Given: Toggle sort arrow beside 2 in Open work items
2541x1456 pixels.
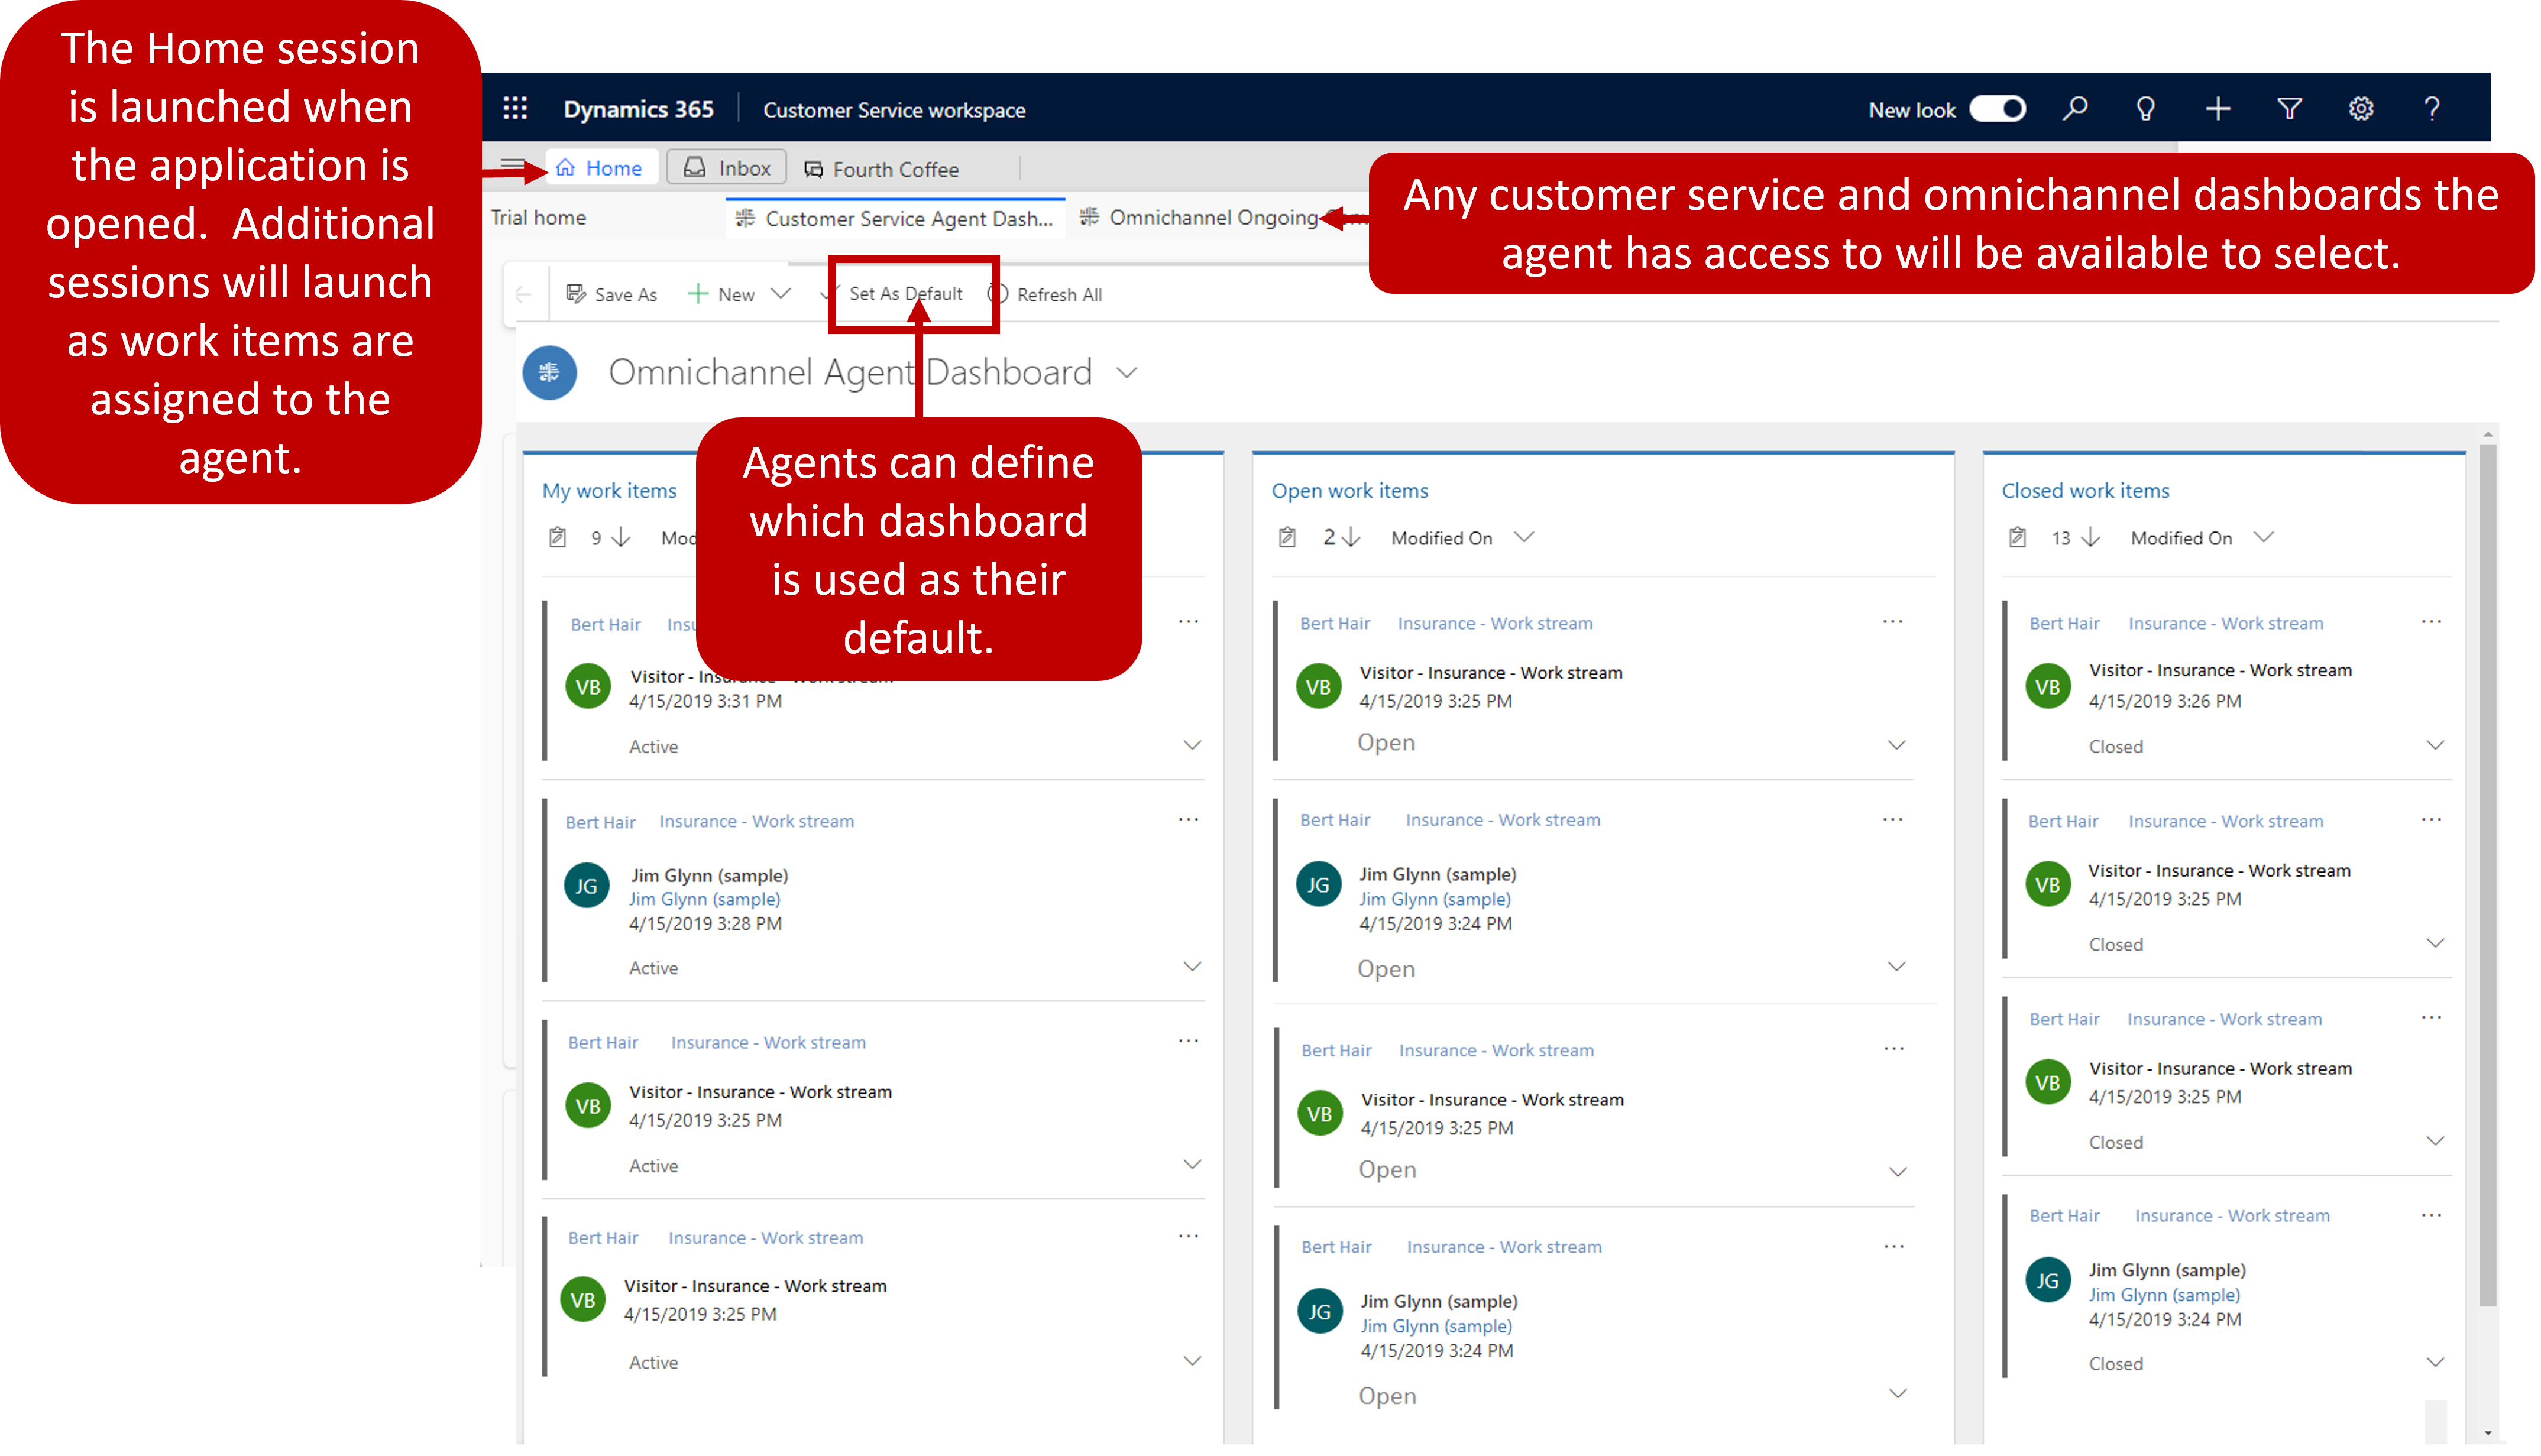Looking at the screenshot, I should click(1351, 537).
